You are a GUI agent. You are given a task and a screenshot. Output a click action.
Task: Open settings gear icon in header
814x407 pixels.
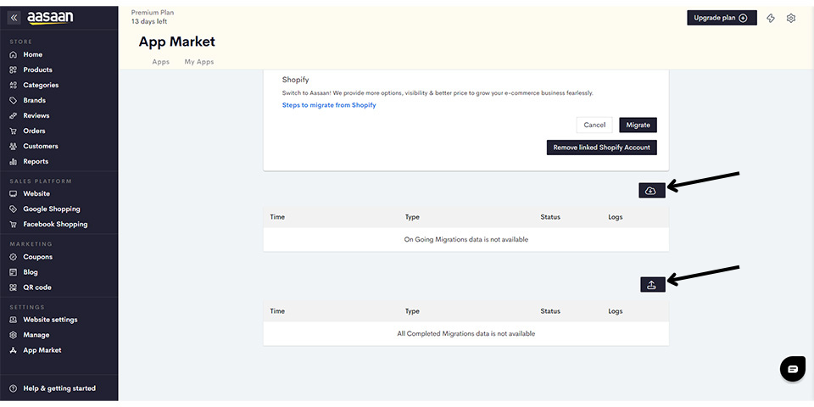790,18
